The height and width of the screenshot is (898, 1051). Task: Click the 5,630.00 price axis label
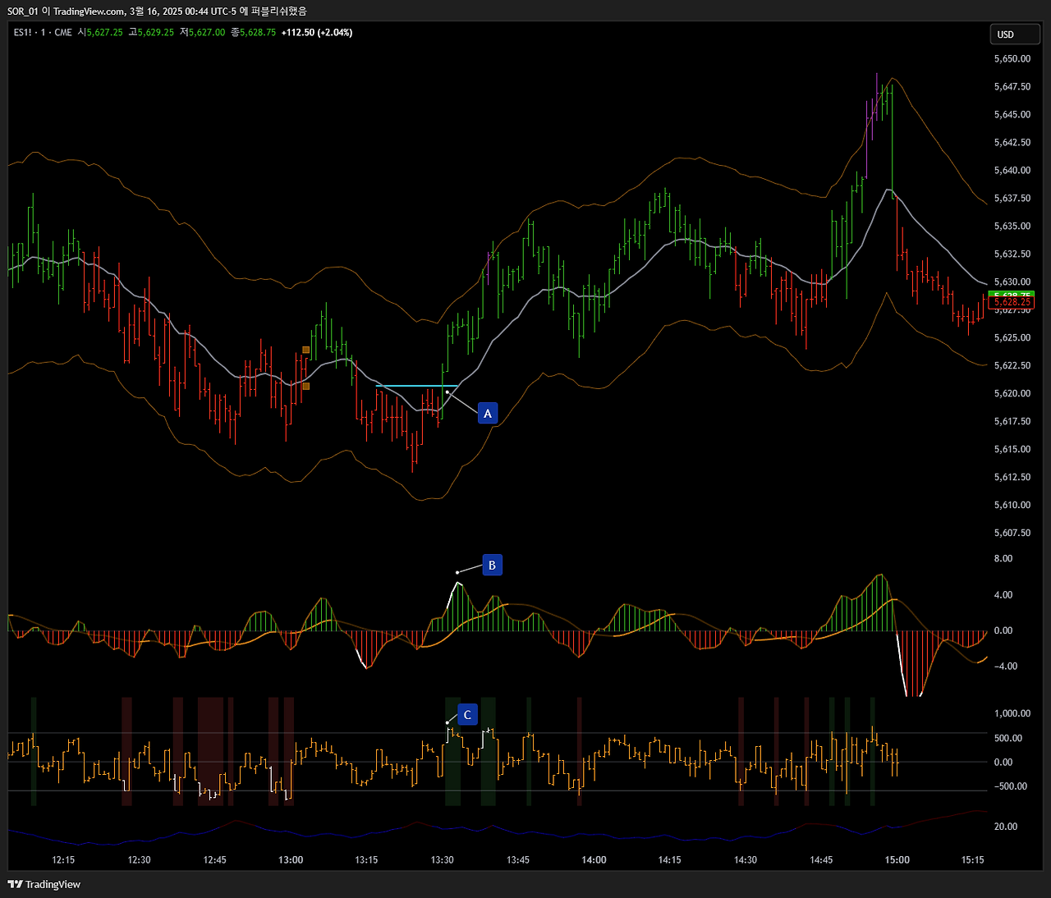coord(1012,282)
